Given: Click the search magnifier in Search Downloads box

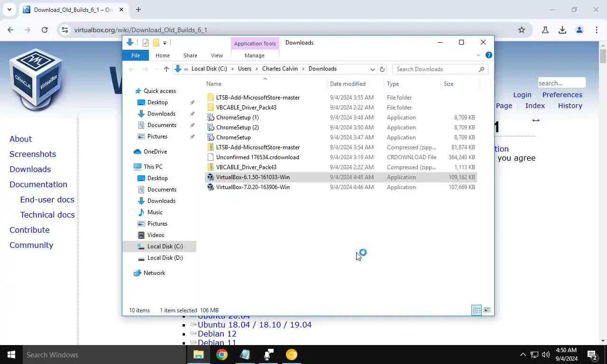Looking at the screenshot, I should pyautogui.click(x=481, y=69).
